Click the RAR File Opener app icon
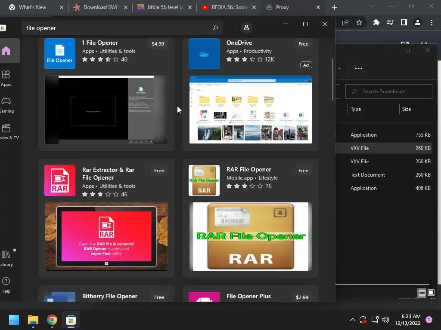 (x=204, y=180)
